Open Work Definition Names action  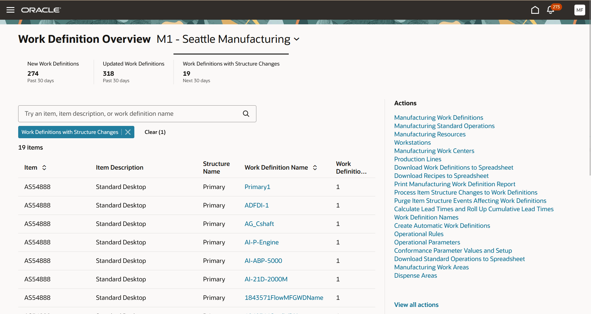[x=426, y=217]
